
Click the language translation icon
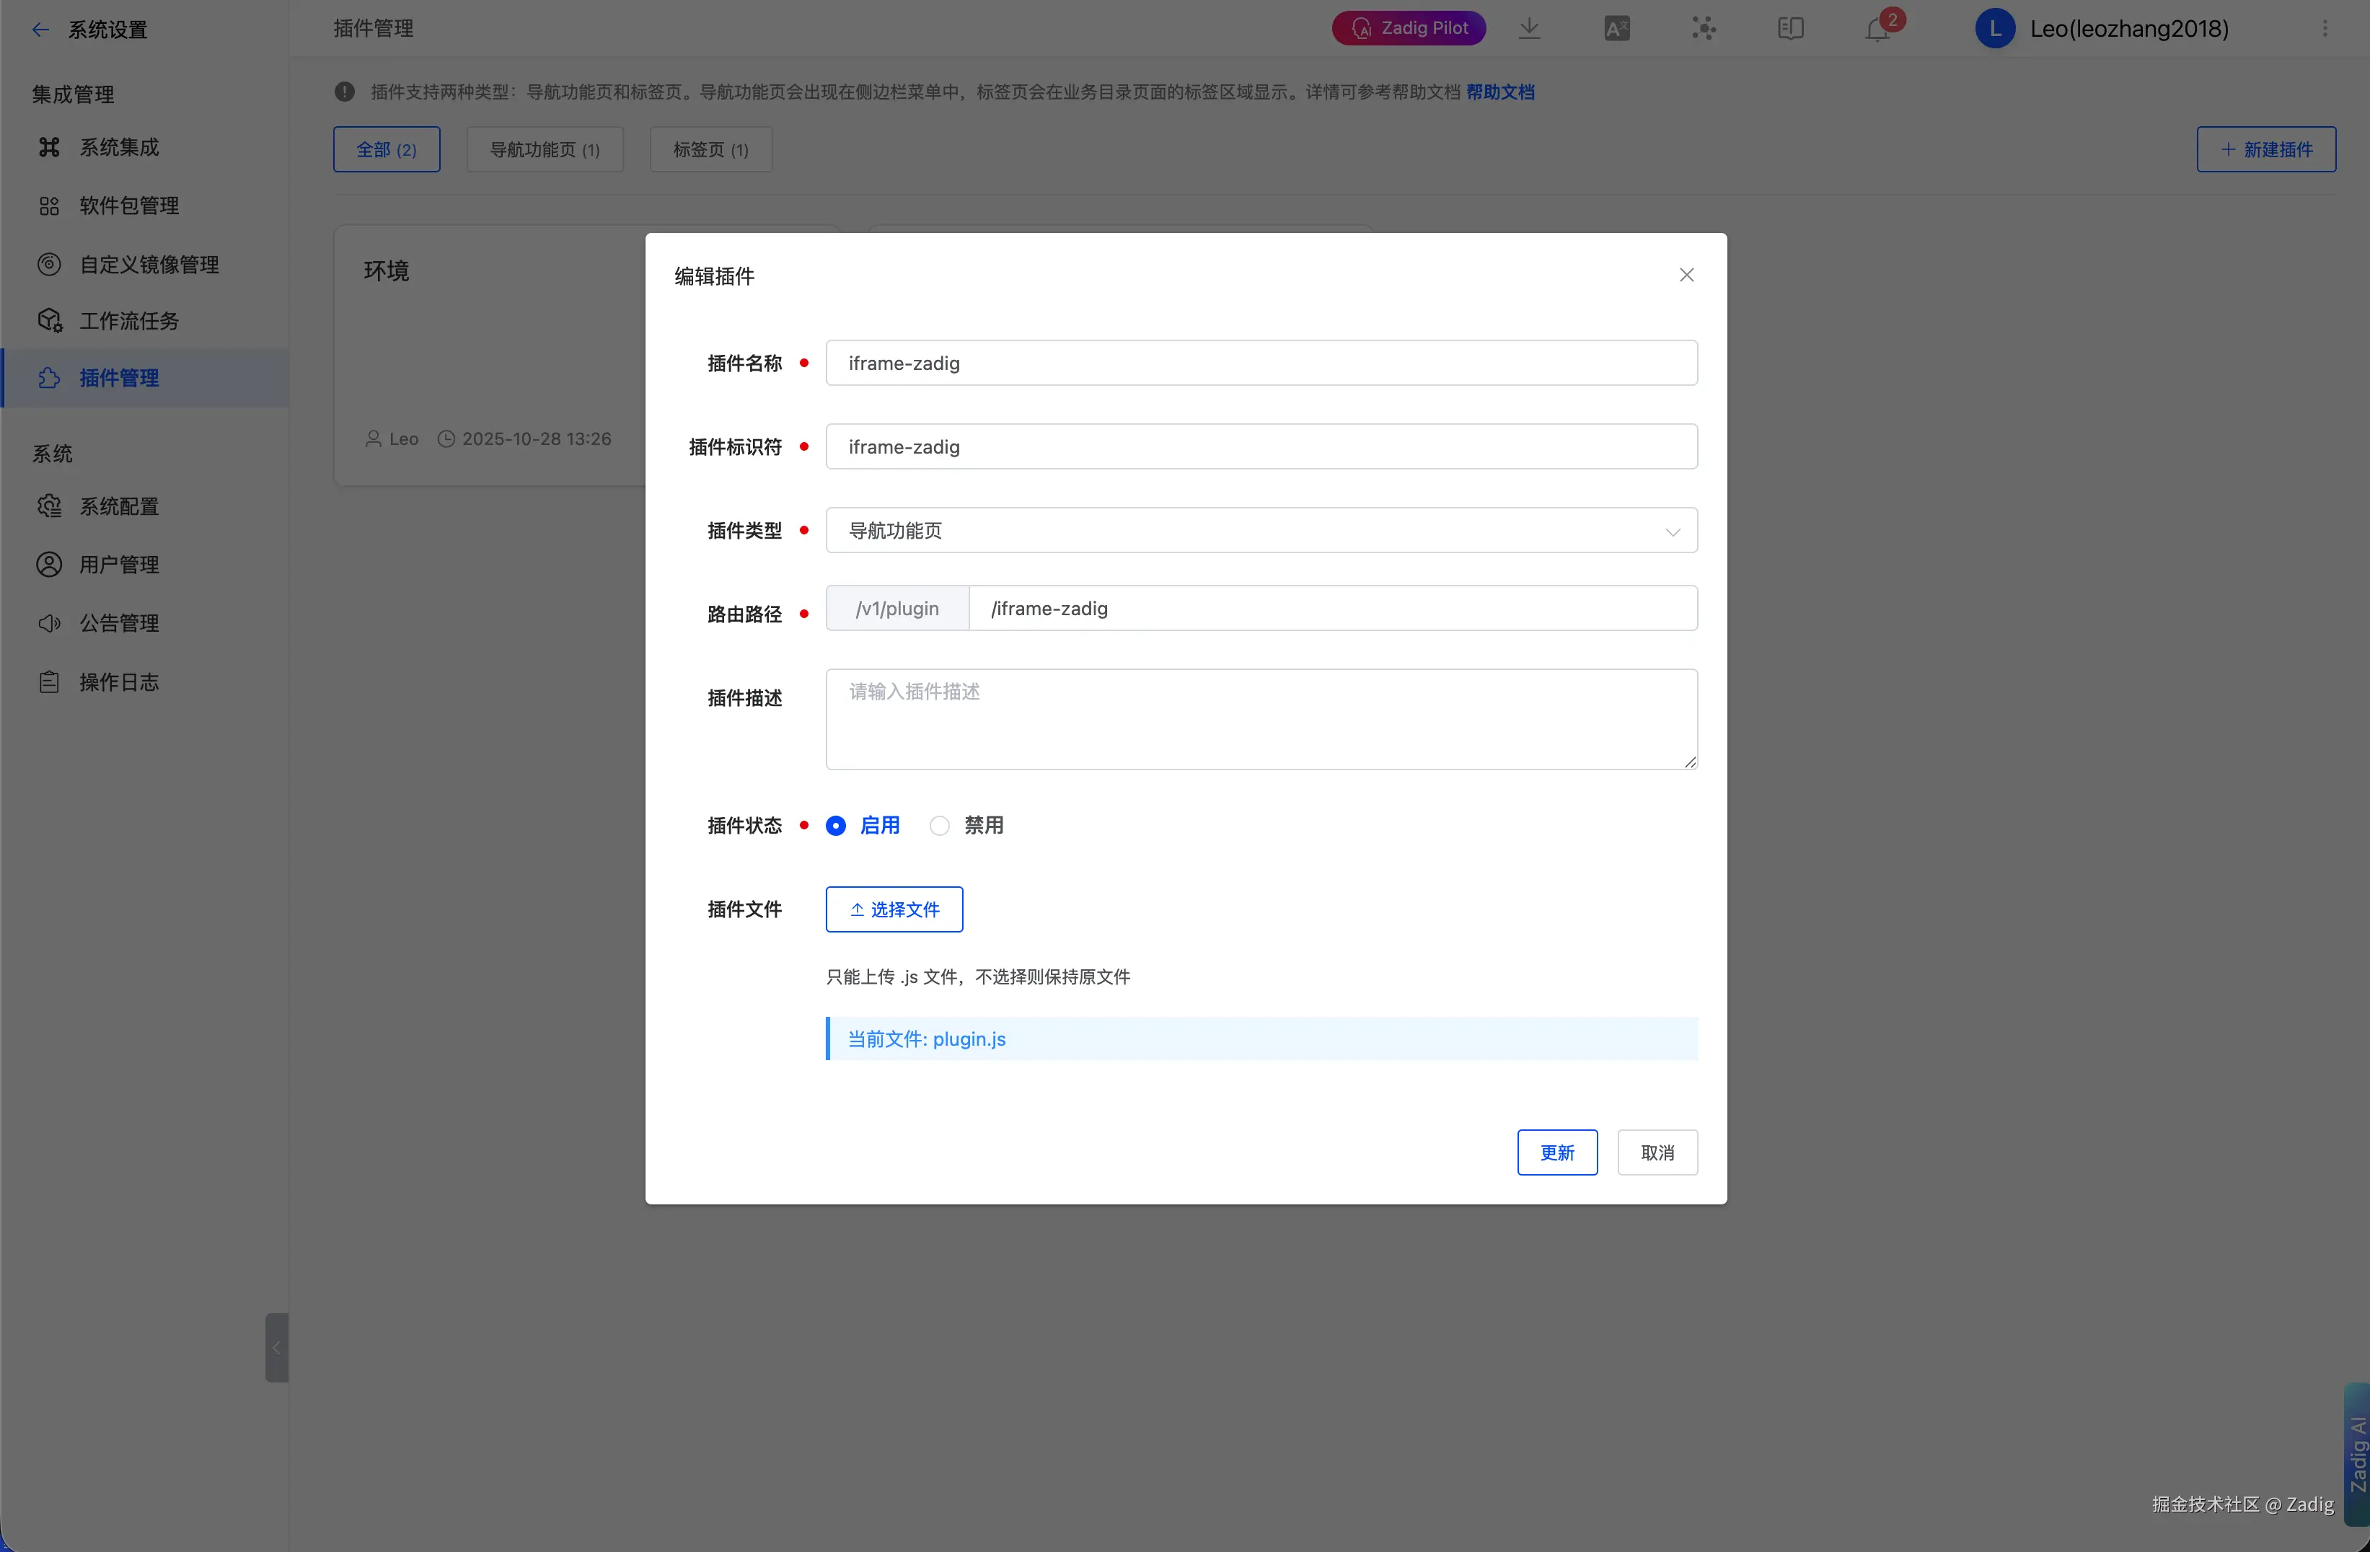(1617, 29)
